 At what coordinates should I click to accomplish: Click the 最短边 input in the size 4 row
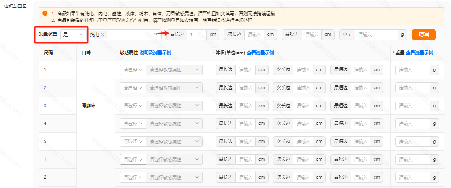(x=361, y=124)
